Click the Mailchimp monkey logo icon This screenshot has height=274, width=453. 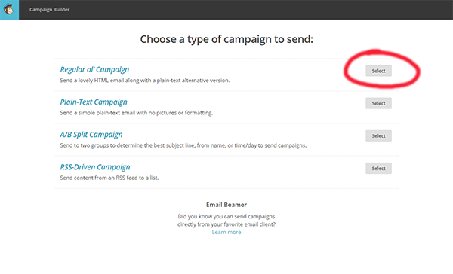coord(9,10)
